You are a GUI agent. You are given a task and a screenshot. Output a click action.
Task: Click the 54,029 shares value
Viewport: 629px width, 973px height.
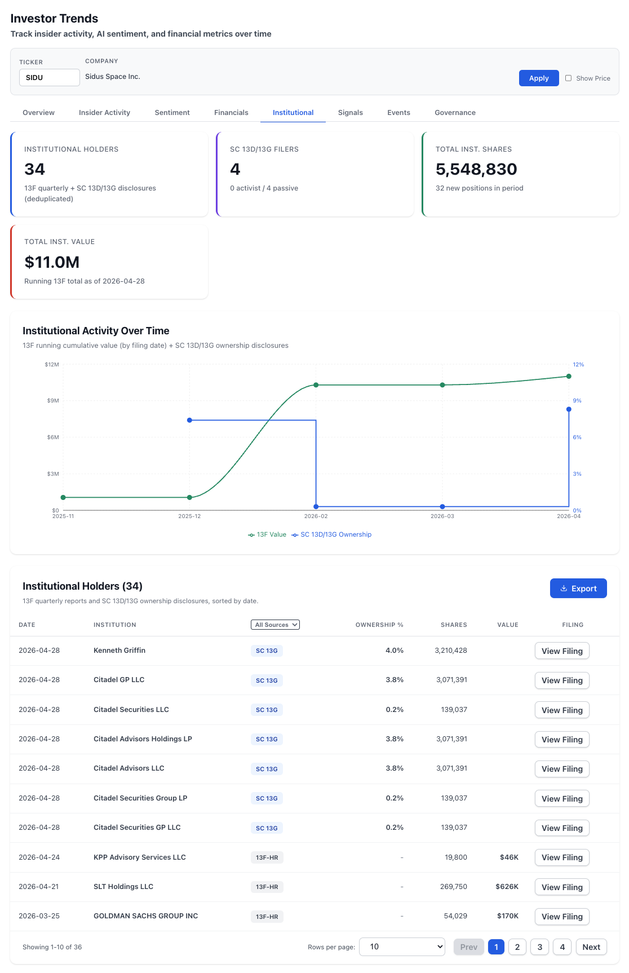455,916
